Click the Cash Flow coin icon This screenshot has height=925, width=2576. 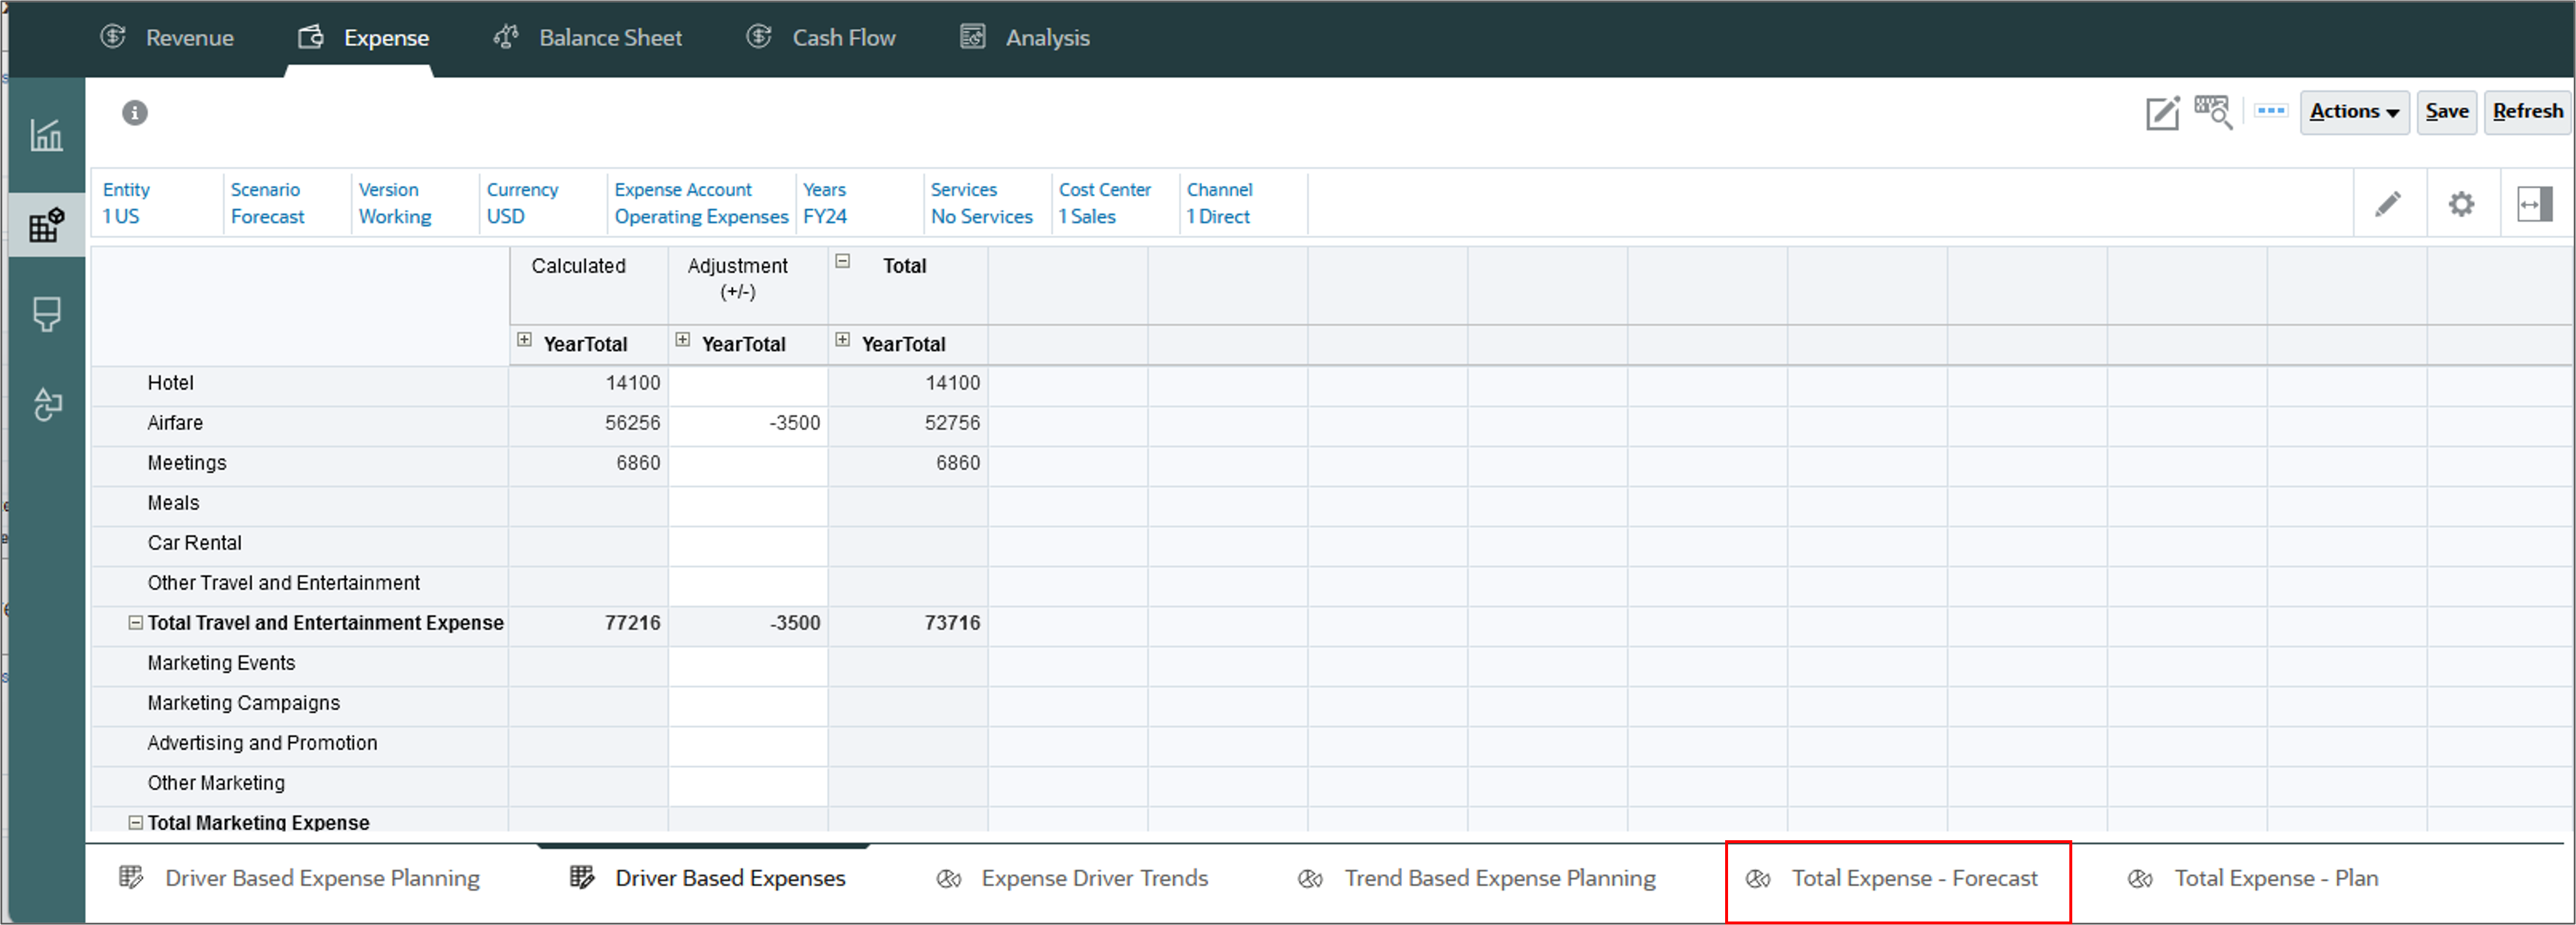759,37
